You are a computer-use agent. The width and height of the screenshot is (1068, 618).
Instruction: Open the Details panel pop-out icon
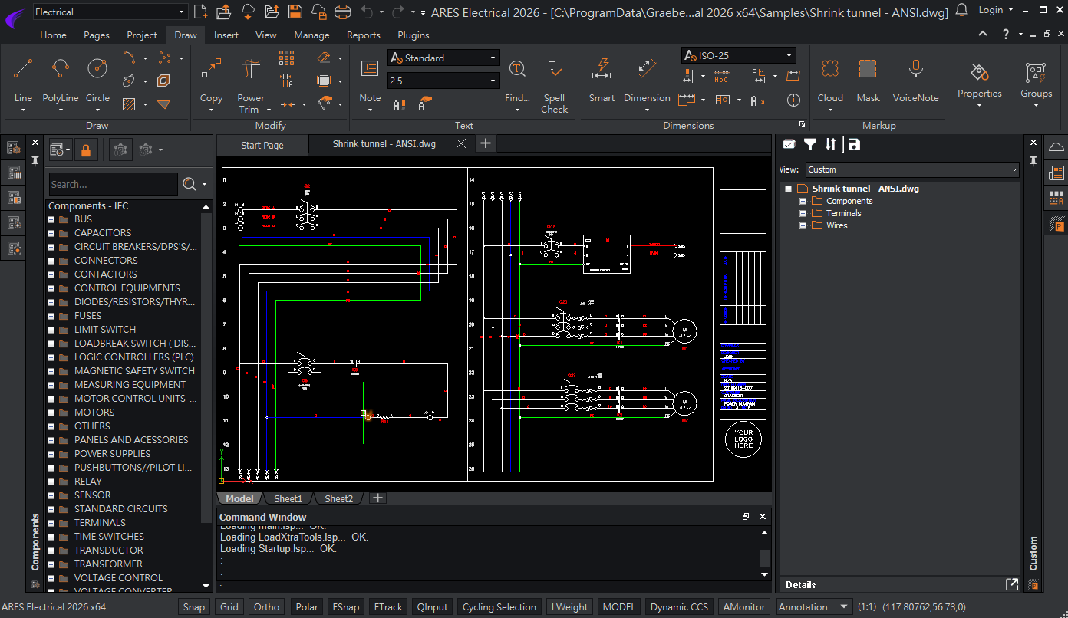[1011, 584]
